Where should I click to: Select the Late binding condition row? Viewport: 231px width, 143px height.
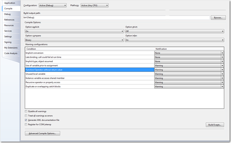90,57
